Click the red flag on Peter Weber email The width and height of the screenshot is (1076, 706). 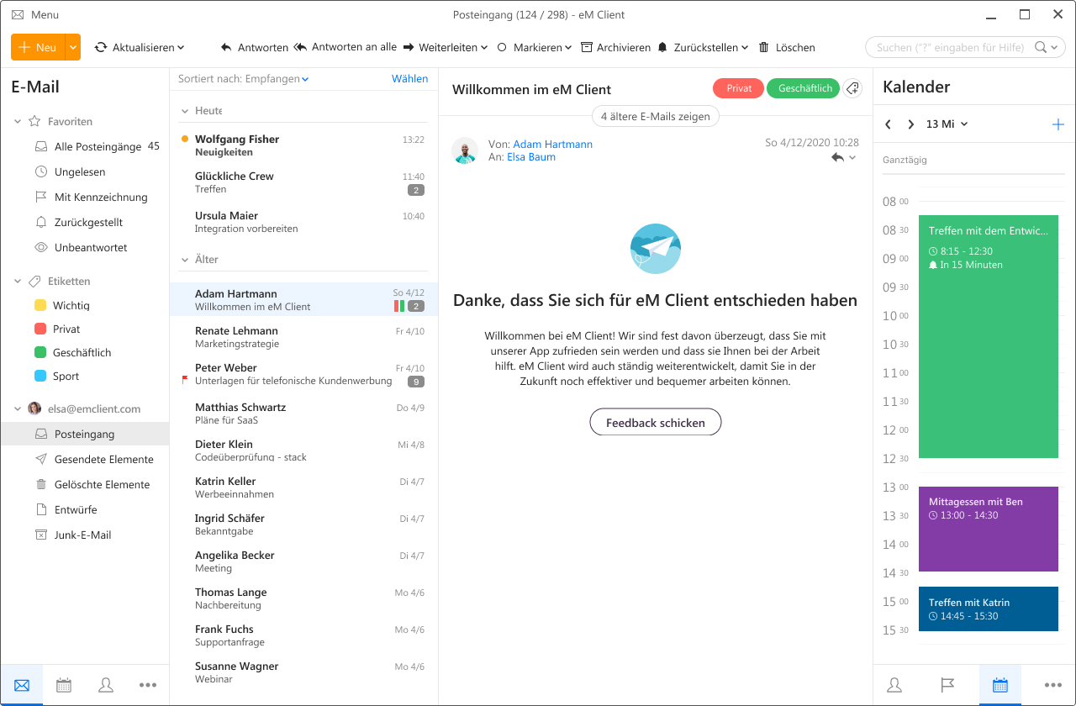[185, 381]
